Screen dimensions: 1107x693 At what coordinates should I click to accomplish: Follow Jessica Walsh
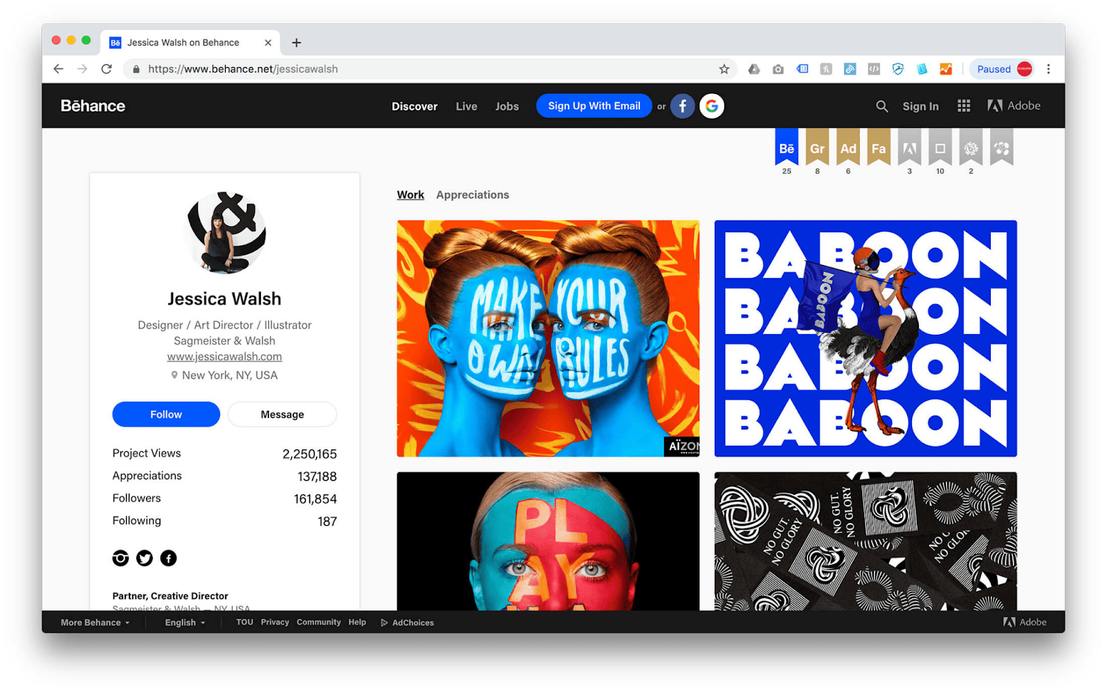166,414
